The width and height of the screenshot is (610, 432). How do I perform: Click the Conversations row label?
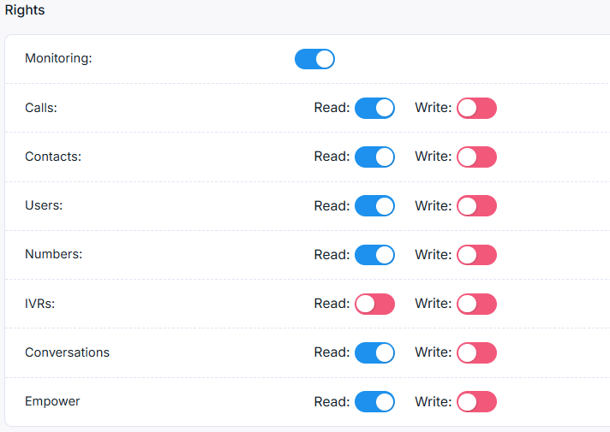(x=67, y=352)
